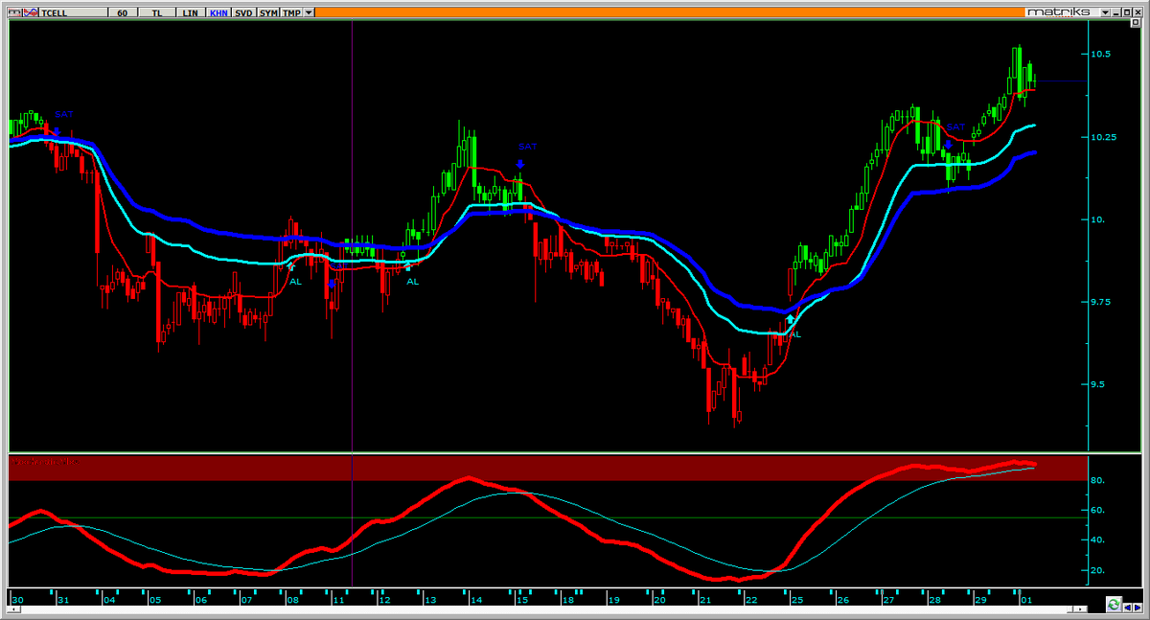This screenshot has width=1150, height=620.
Task: Click the 10.25 price axis label
Action: [1103, 137]
